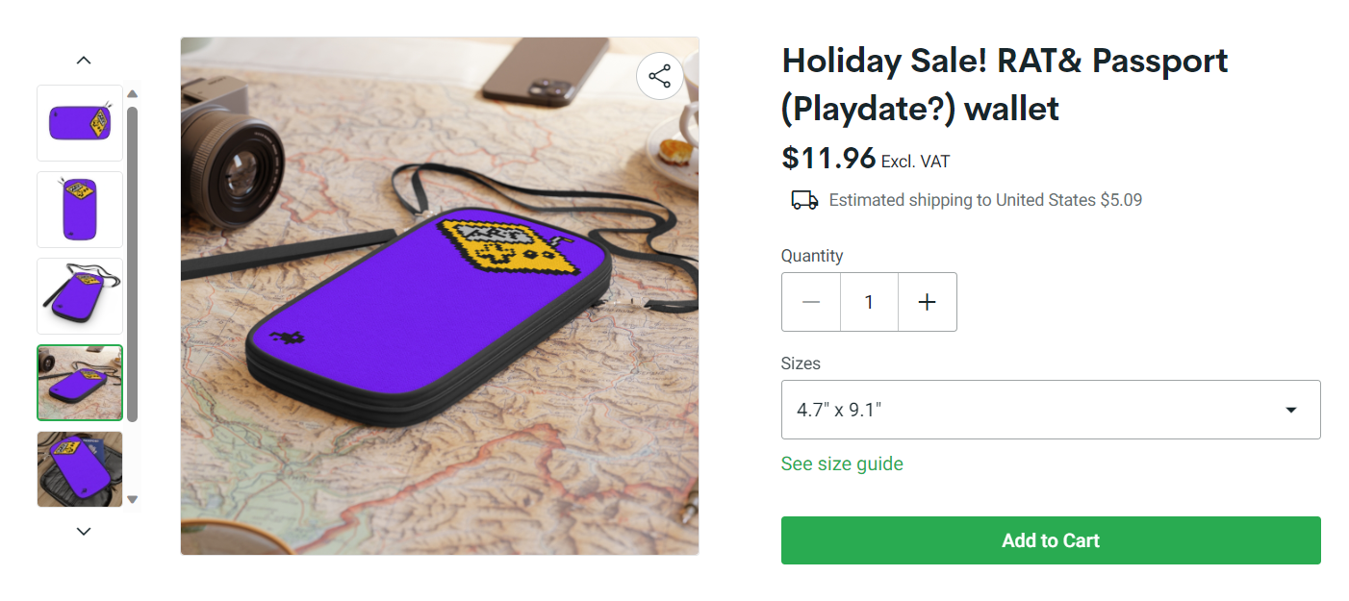Select first horizontal wallet thumbnail
The image size is (1349, 601).
point(80,123)
